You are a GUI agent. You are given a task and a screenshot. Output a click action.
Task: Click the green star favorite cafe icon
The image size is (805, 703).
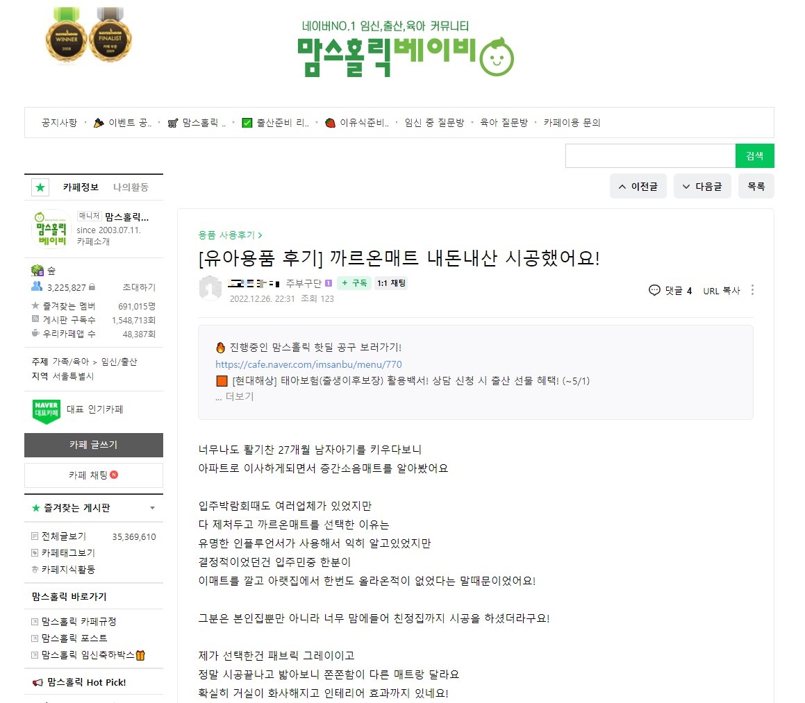[x=40, y=187]
